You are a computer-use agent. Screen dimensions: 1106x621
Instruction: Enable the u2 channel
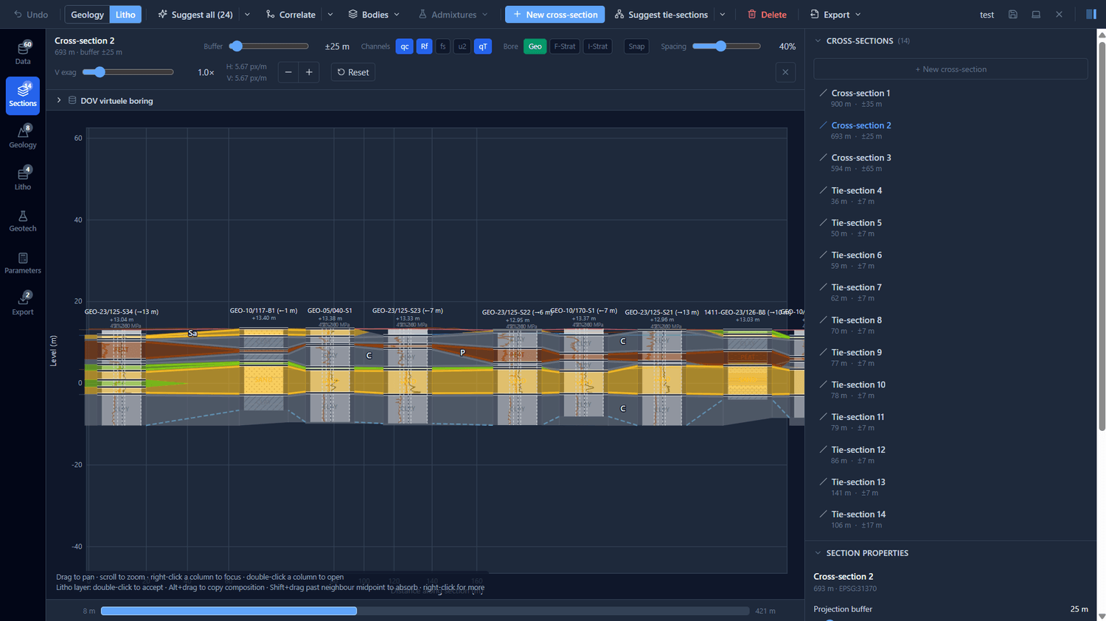point(462,46)
